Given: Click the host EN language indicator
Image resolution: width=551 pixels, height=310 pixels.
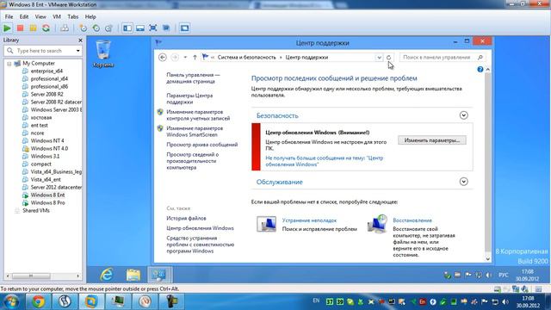Looking at the screenshot, I should tap(316, 301).
